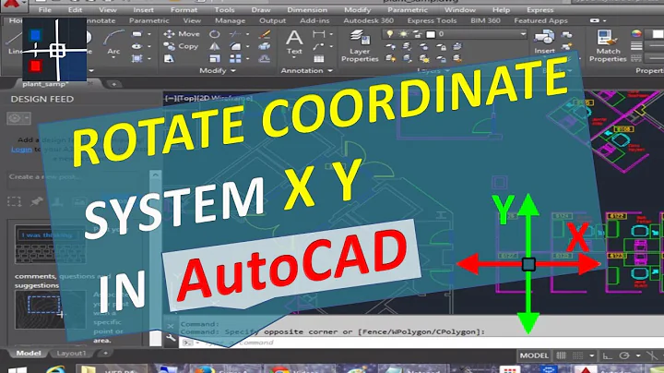This screenshot has width=664, height=373.
Task: Select the Mirror tool icon
Action: [x=215, y=46]
